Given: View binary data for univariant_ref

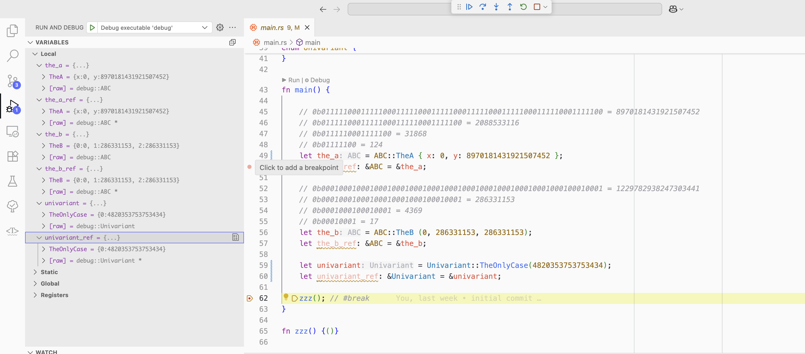Looking at the screenshot, I should 235,238.
